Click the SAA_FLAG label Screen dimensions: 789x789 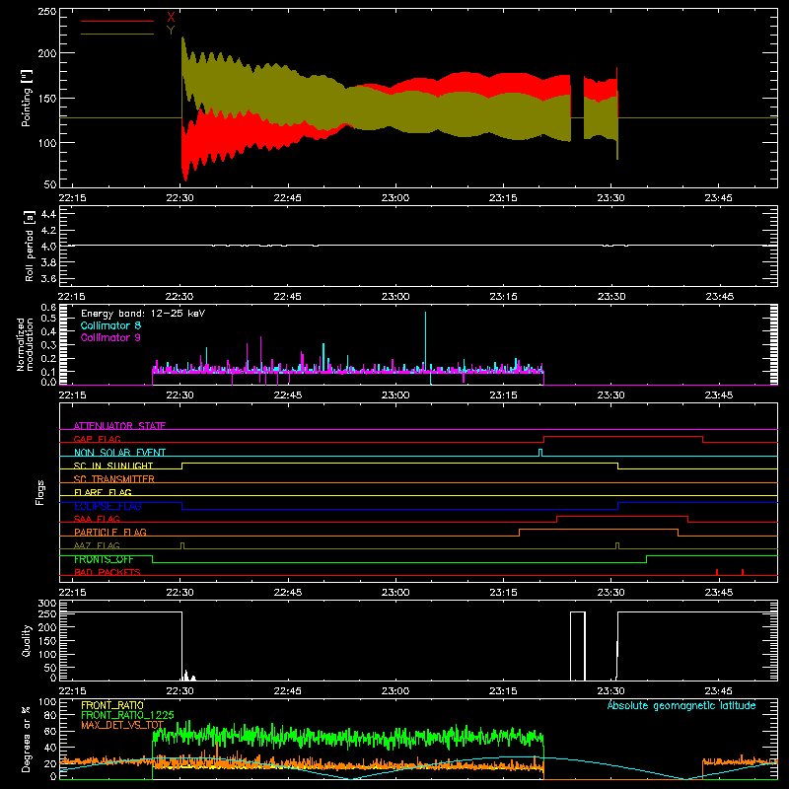point(97,519)
